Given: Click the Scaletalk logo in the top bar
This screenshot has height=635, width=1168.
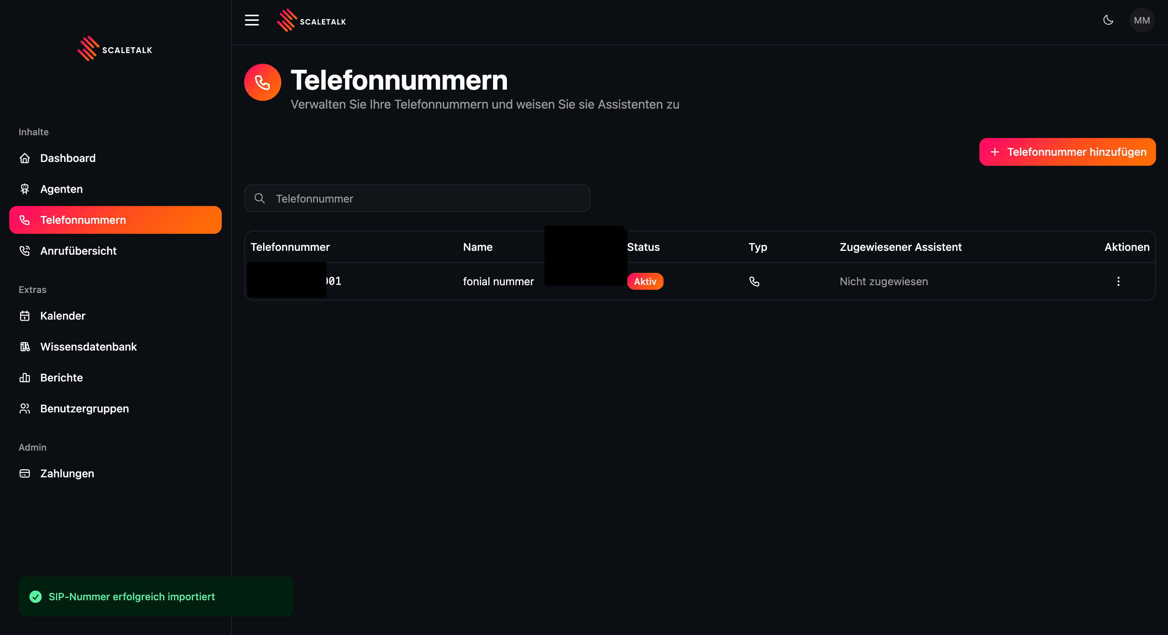Looking at the screenshot, I should (311, 20).
